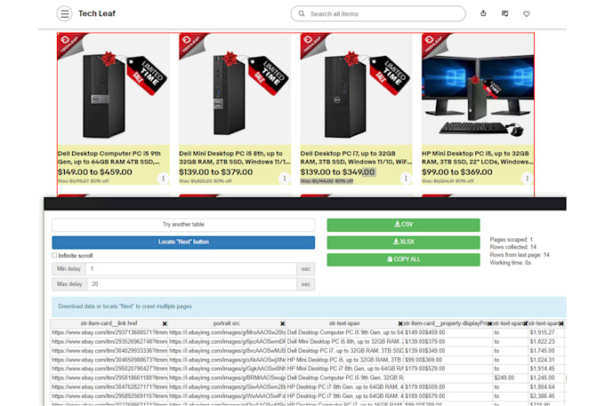Click the portrait src column header
This screenshot has height=406, width=605.
[x=227, y=323]
